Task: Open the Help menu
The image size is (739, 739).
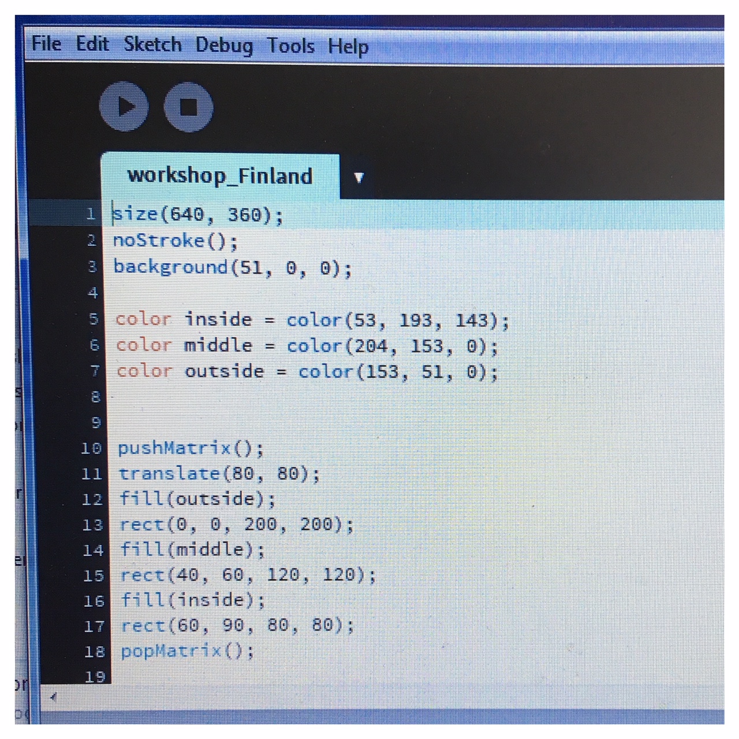Action: pos(348,47)
